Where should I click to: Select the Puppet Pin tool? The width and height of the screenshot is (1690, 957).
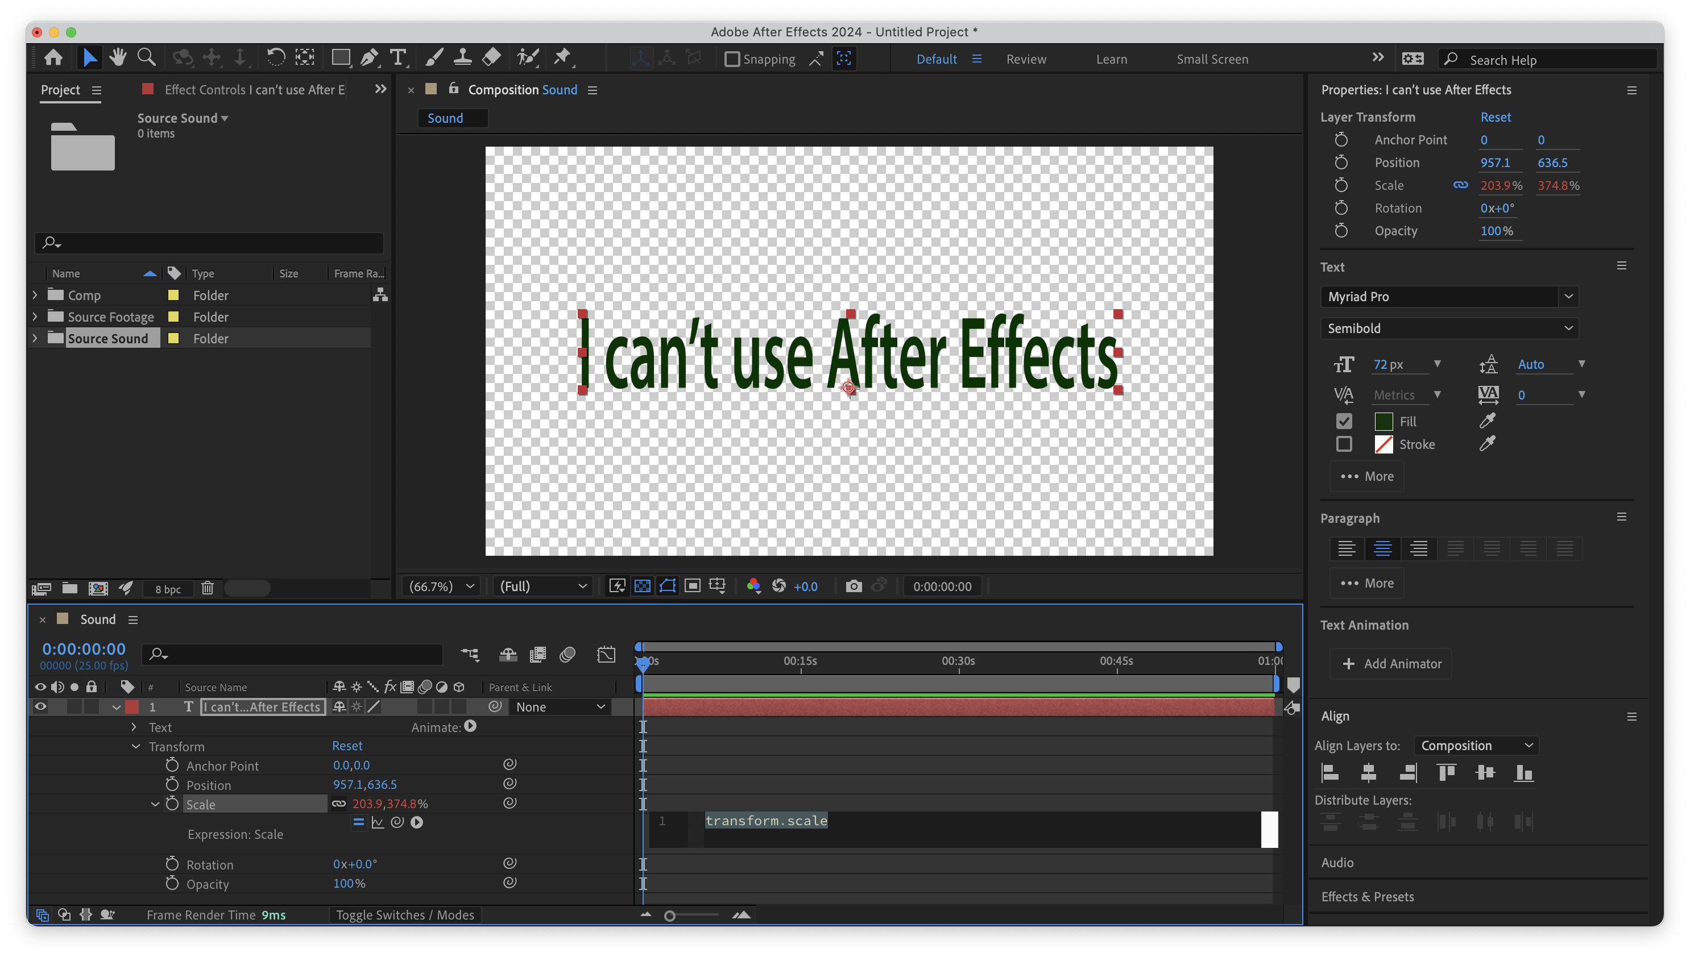coord(562,58)
